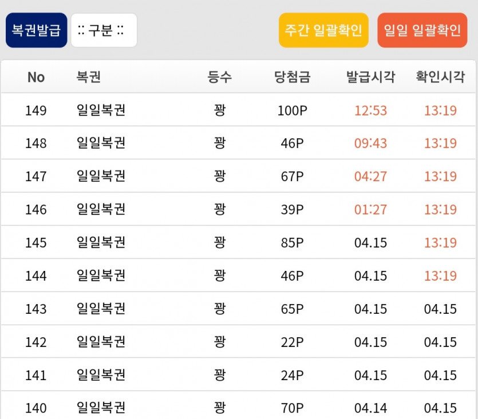Image resolution: width=478 pixels, height=419 pixels.
Task: Click the 85P prize amount
Action: (x=293, y=243)
